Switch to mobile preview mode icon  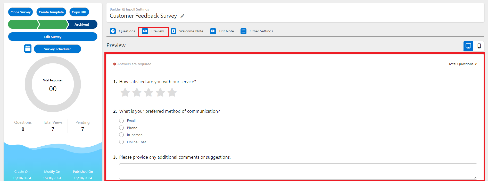point(479,46)
